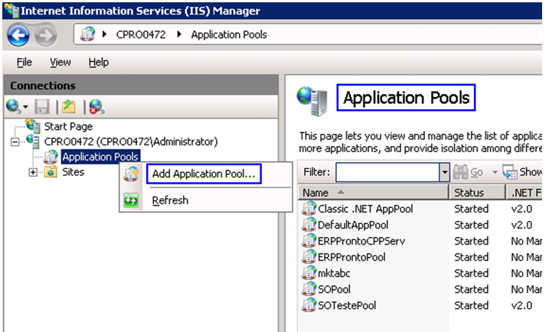Click the ERPProntoPool row icon
The image size is (549, 332).
tap(309, 257)
